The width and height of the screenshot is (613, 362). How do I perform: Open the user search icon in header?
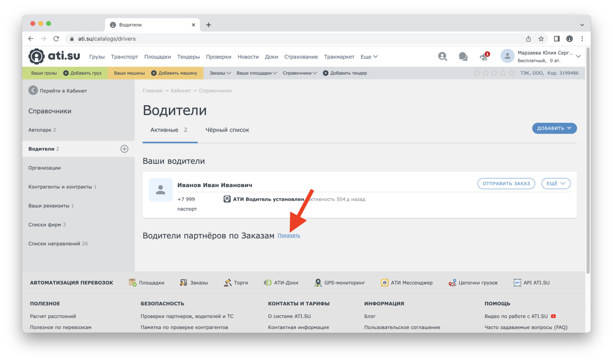click(x=442, y=57)
